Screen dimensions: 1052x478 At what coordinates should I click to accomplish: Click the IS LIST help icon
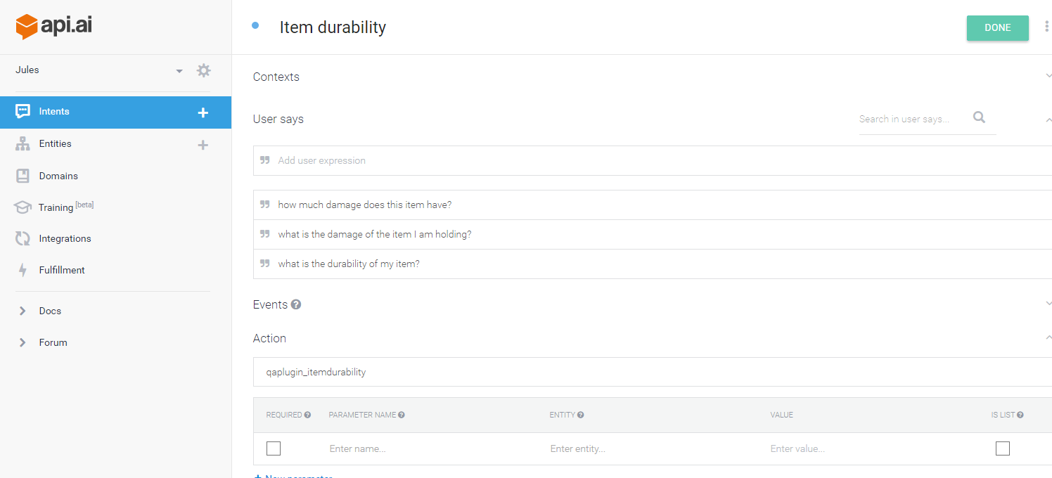tap(1020, 415)
